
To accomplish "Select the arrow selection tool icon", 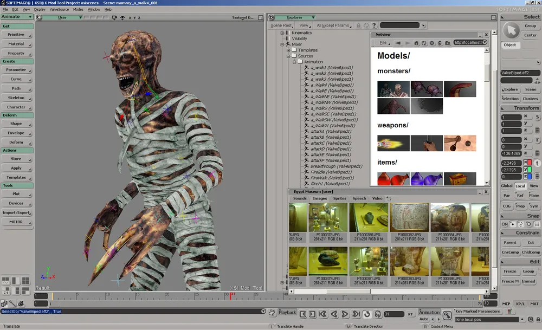I will coord(510,30).
